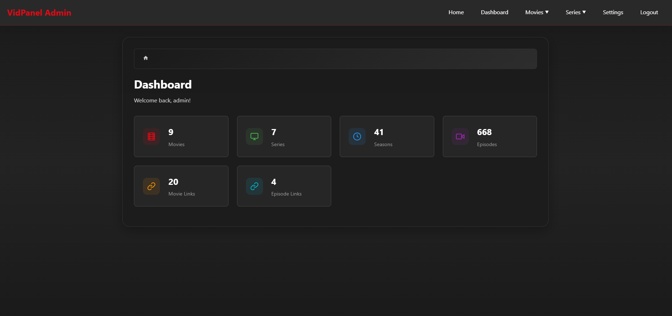Click the Movies dropdown arrow
The height and width of the screenshot is (316, 672).
point(547,12)
